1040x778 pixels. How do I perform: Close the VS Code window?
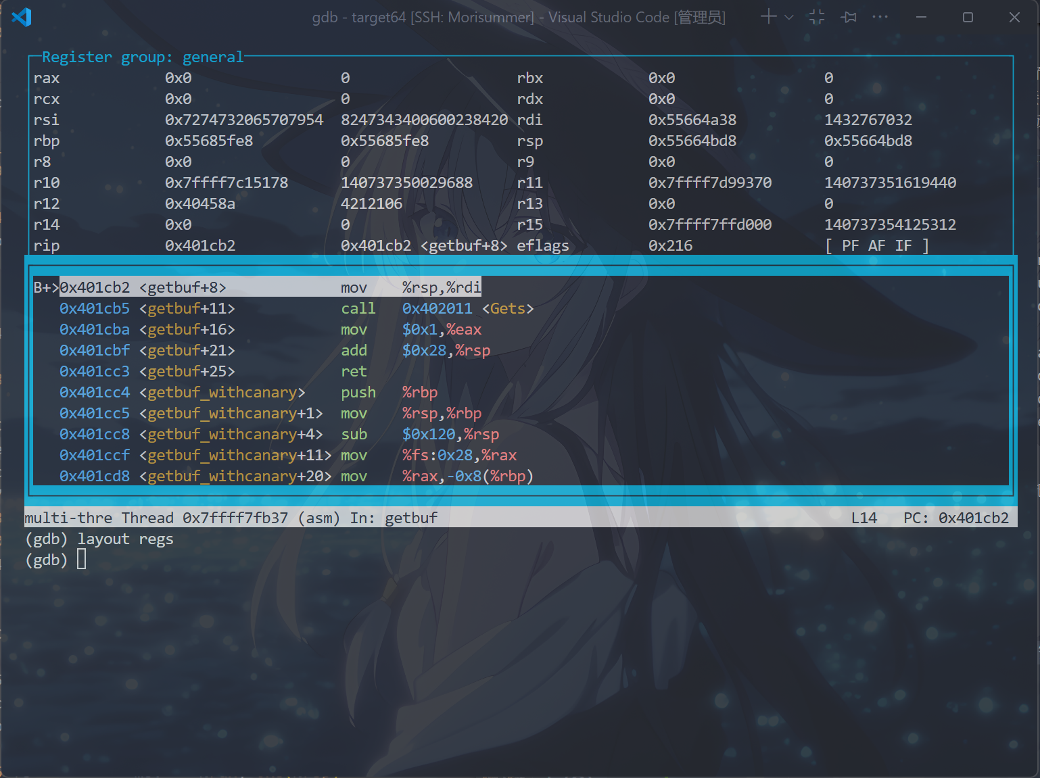(1014, 17)
